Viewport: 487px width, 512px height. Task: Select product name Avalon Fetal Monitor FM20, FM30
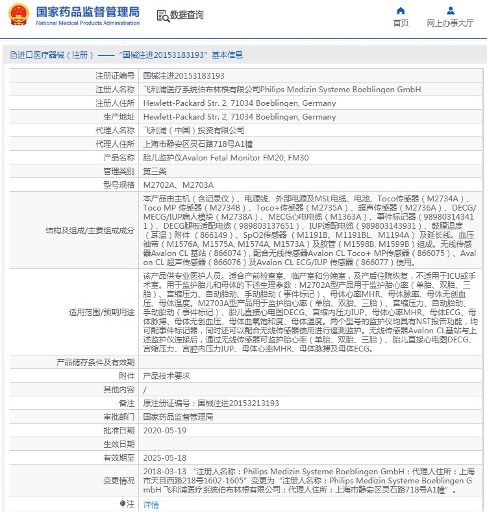[x=226, y=158]
